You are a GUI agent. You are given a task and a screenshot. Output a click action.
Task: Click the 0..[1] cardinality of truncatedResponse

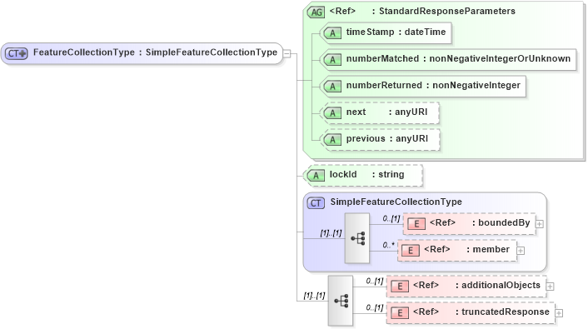[375, 307]
